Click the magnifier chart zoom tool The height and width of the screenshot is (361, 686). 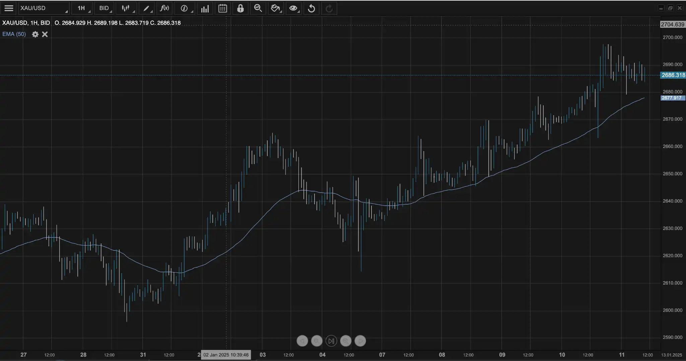click(258, 8)
